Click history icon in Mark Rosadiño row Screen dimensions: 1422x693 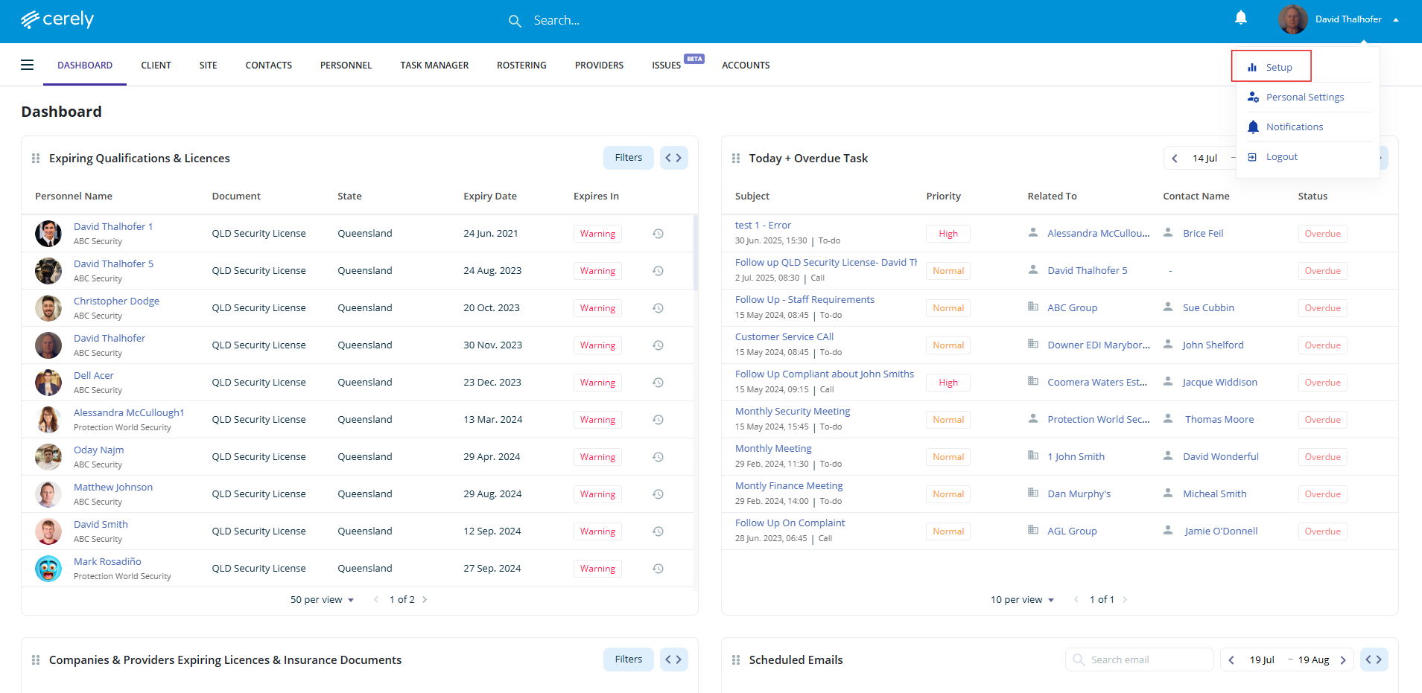pos(658,569)
